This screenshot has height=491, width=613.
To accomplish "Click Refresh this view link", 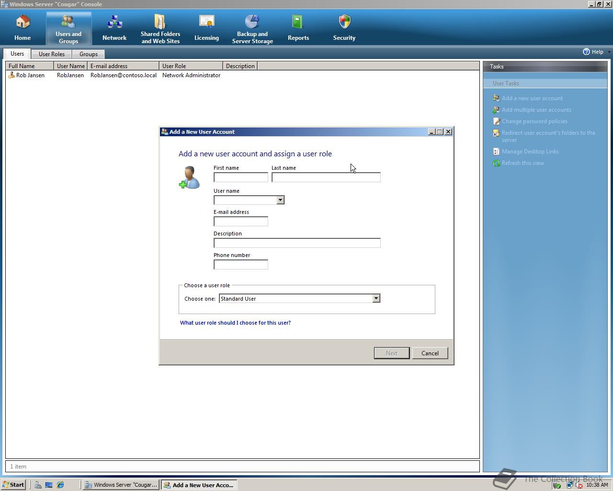I will [x=523, y=163].
